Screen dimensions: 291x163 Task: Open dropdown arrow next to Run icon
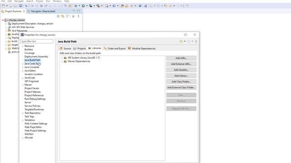pos(87,6)
